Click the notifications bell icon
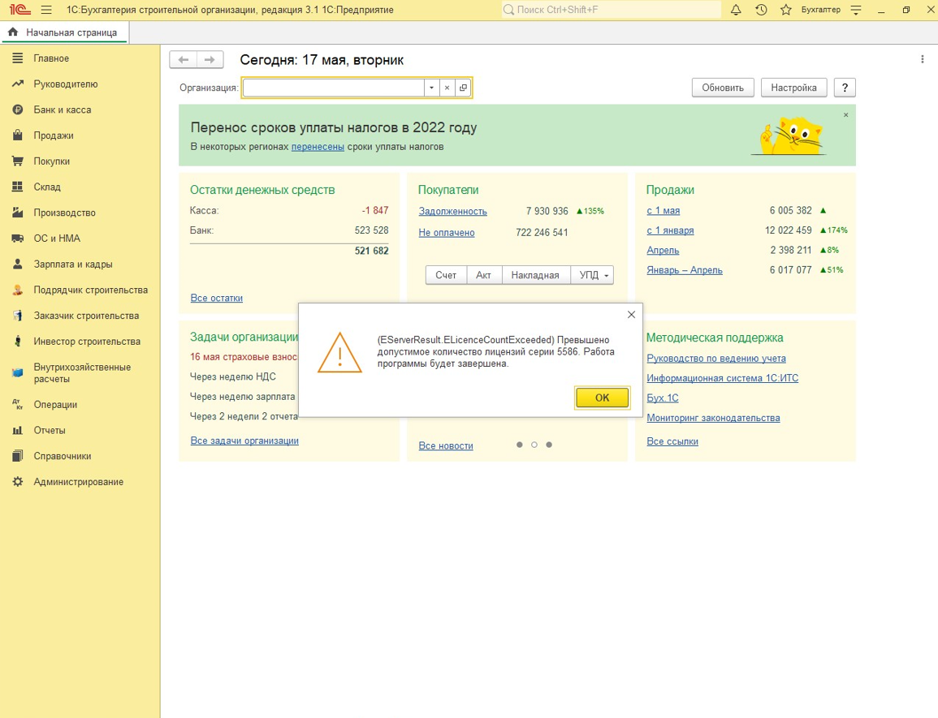Viewport: 938px width, 718px height. 736,11
